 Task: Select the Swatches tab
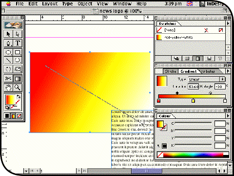[168, 24]
